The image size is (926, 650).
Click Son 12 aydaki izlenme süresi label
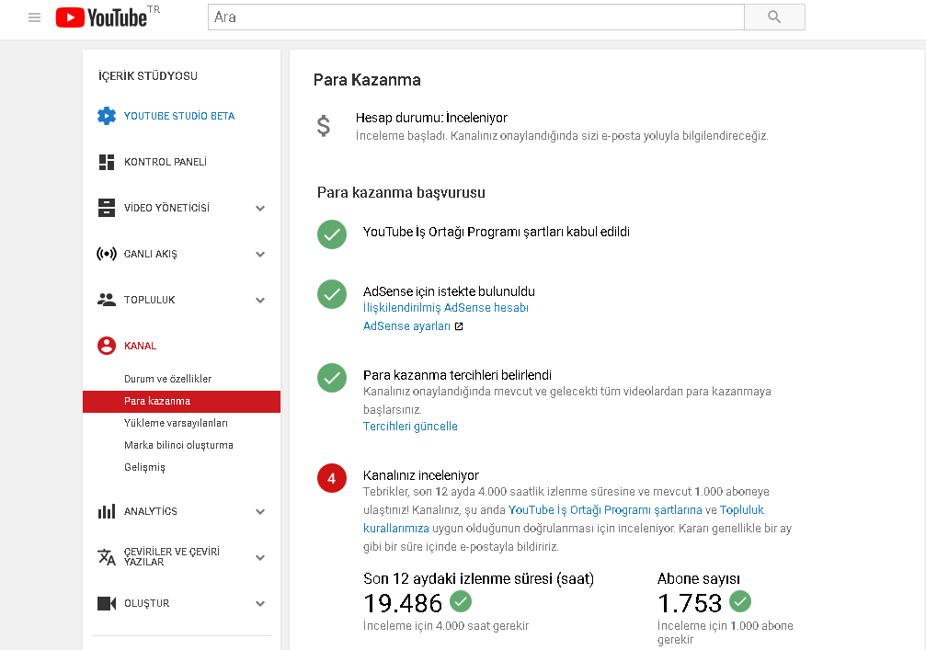click(478, 578)
